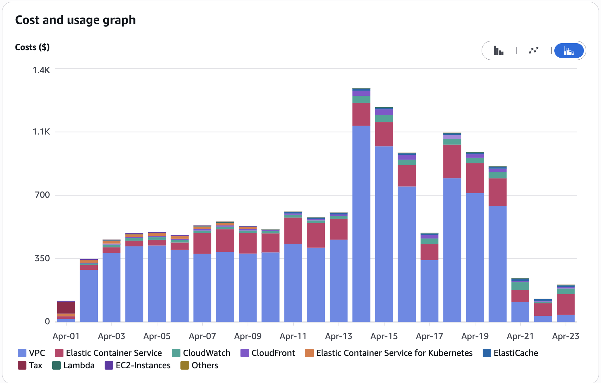The height and width of the screenshot is (383, 601).
Task: Click the Apr-18 bar's VPC segment
Action: [452, 250]
